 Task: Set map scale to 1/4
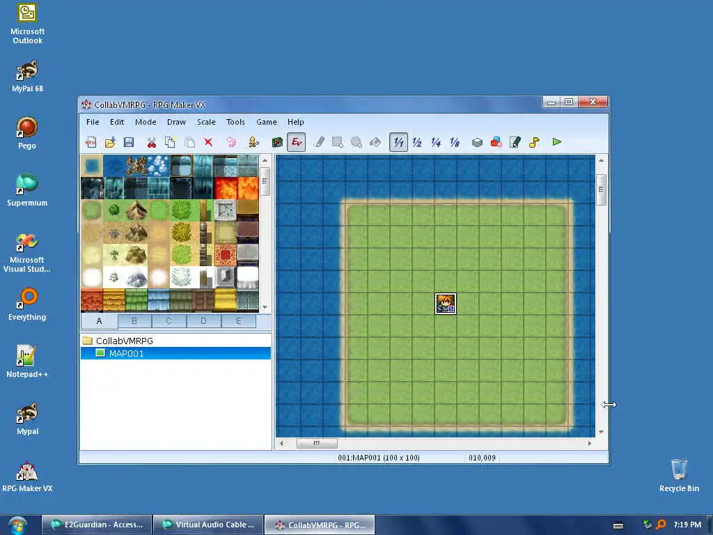[436, 142]
